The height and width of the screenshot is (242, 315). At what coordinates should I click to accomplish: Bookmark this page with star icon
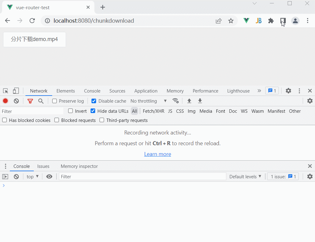(231, 21)
